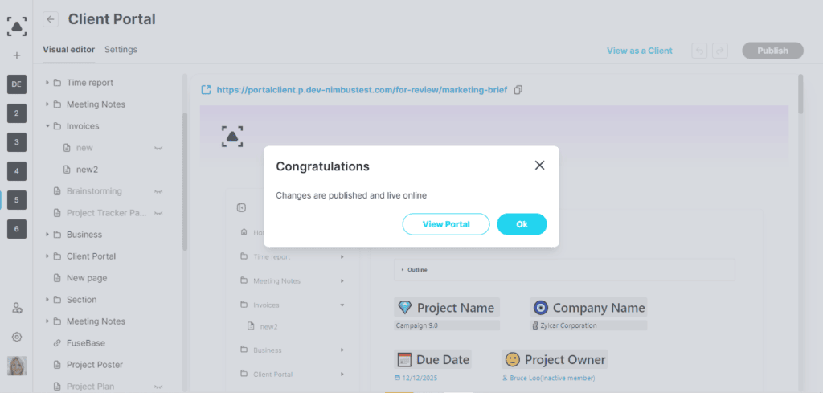Switch to the Settings tab
Screen dimensions: 823x393
pyautogui.click(x=121, y=50)
